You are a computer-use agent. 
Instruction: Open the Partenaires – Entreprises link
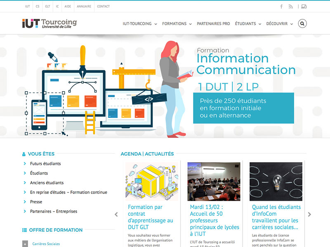click(54, 211)
